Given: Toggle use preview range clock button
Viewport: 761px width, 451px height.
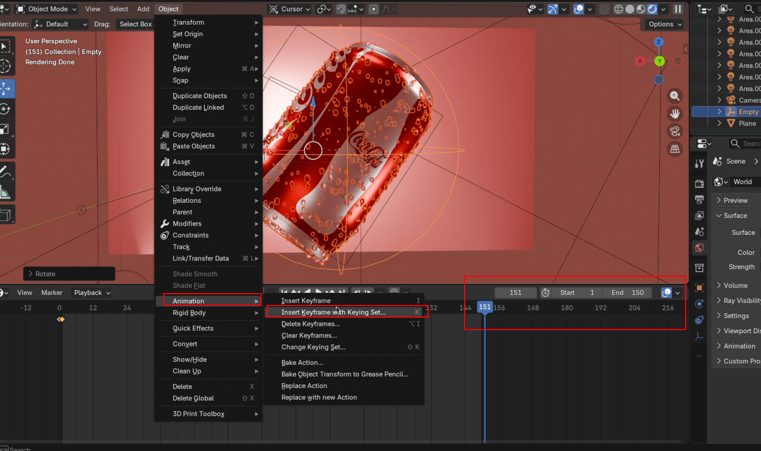Looking at the screenshot, I should click(545, 293).
